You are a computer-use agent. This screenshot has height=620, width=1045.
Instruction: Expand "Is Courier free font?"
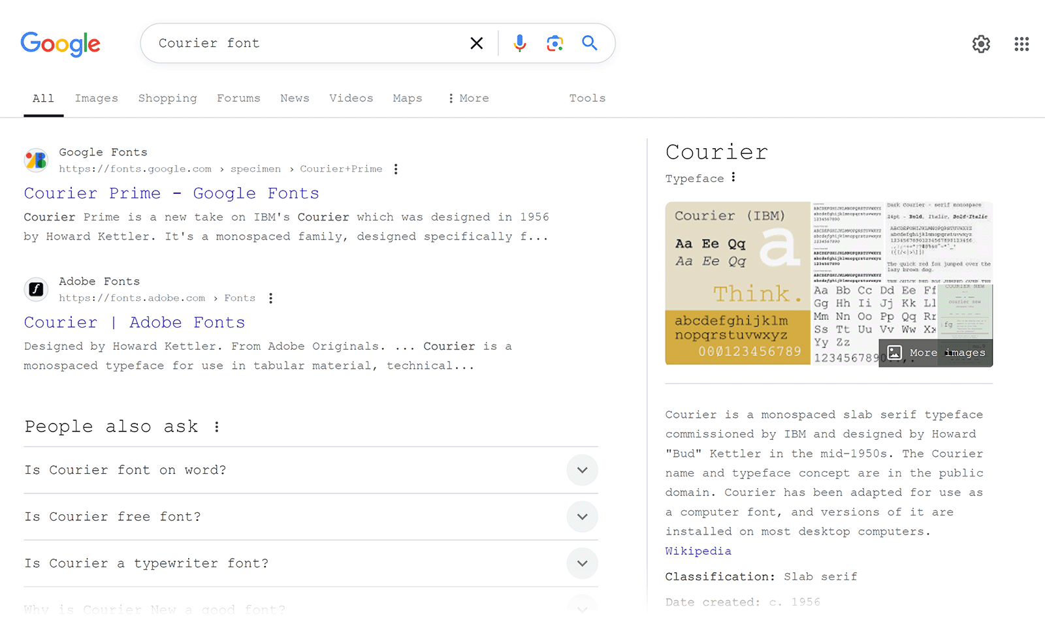(x=582, y=517)
